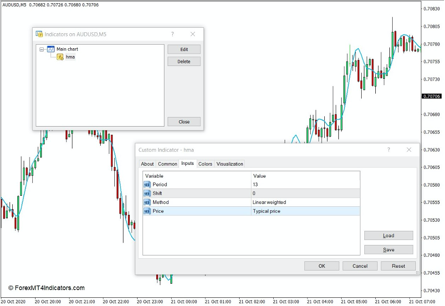The height and width of the screenshot is (306, 445).
Task: Click the Price variable type icon
Action: click(147, 211)
